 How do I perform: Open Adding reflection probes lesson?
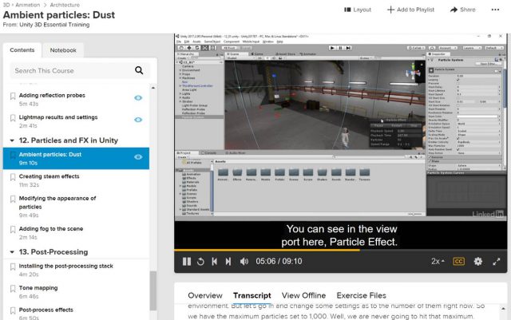pos(52,95)
